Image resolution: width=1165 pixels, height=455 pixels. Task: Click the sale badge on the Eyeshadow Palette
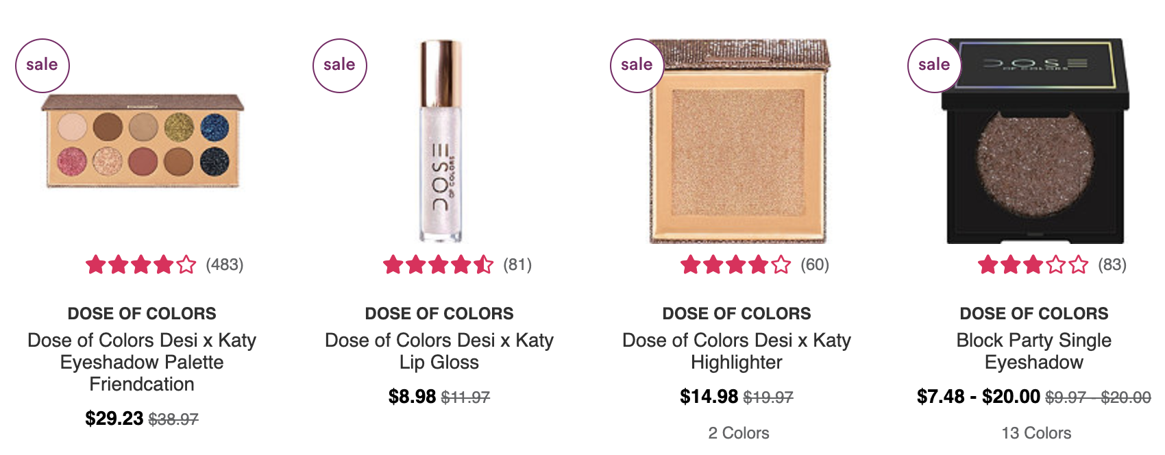pyautogui.click(x=42, y=66)
